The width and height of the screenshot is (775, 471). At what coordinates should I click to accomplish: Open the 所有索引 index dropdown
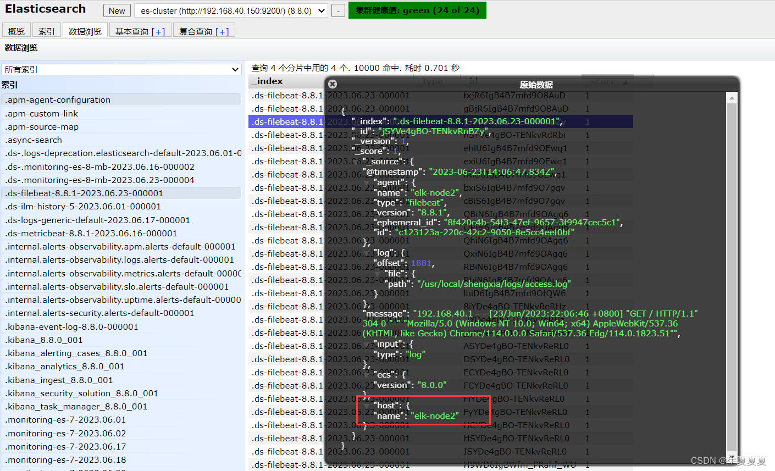(x=121, y=69)
